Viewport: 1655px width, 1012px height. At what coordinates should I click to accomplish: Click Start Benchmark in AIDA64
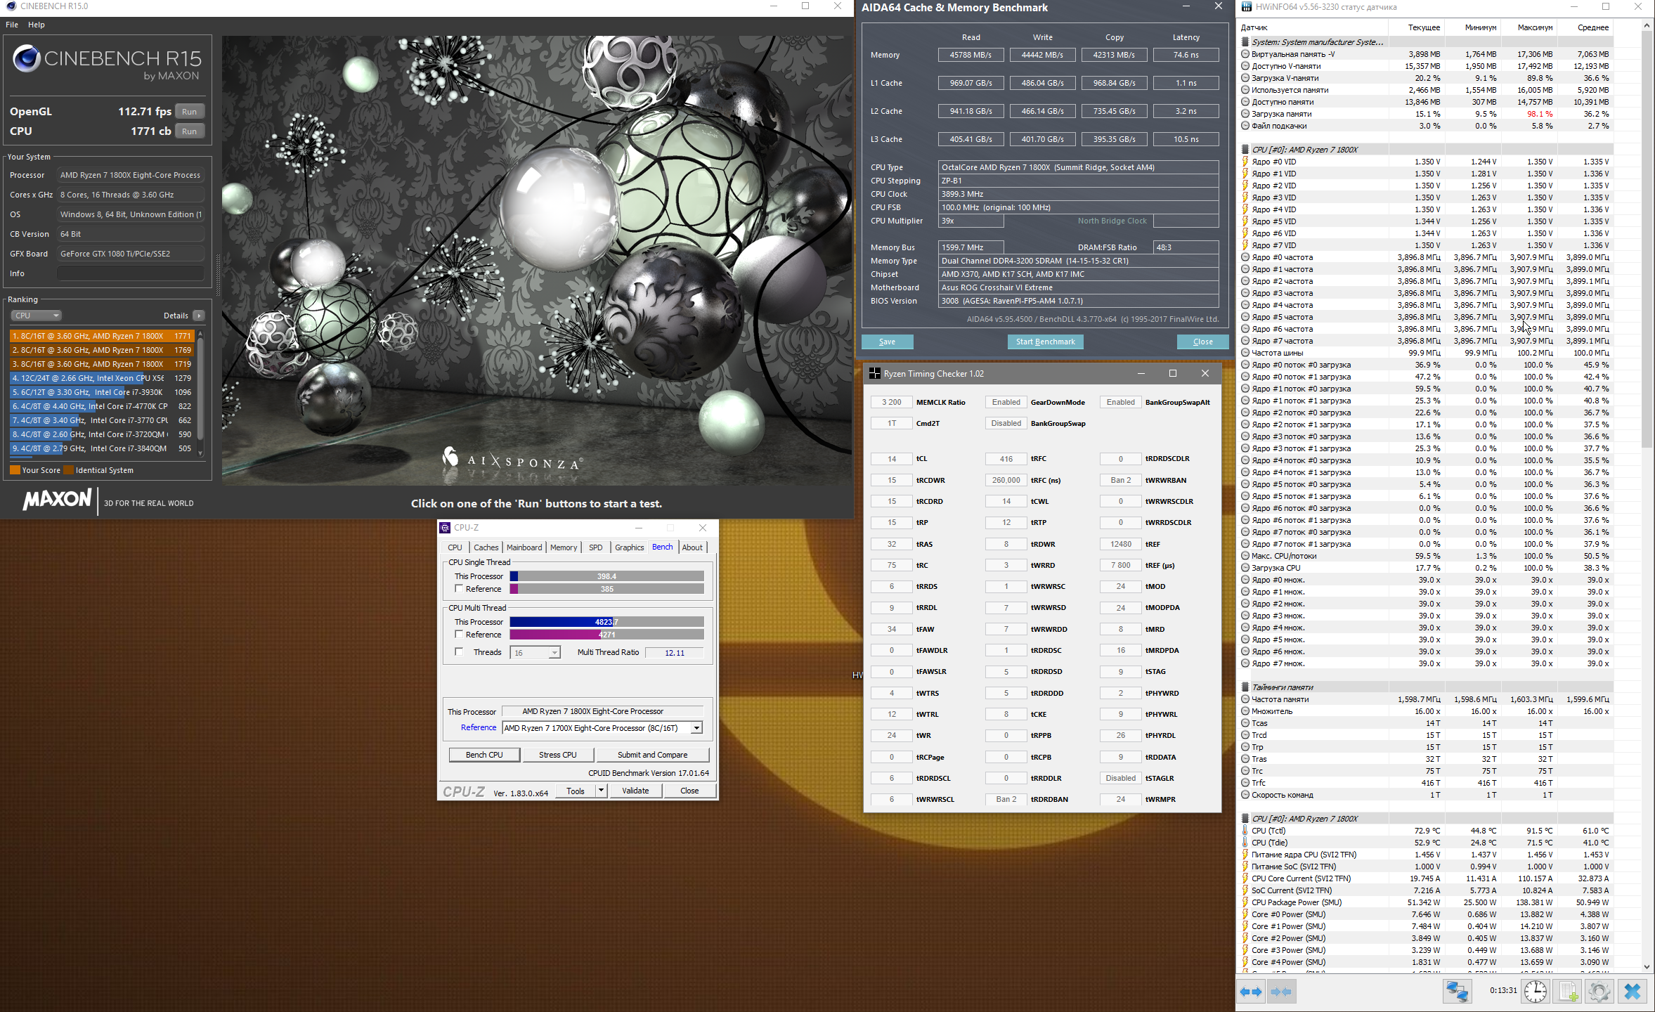click(1045, 342)
